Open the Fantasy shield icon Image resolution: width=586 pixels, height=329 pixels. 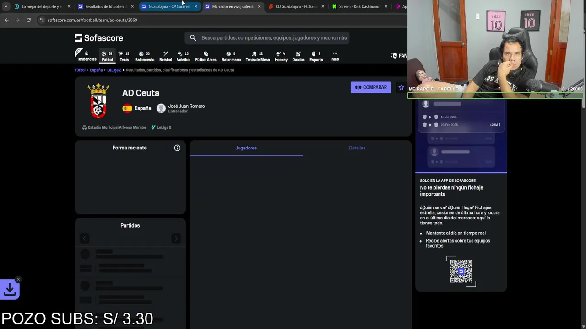(x=394, y=56)
